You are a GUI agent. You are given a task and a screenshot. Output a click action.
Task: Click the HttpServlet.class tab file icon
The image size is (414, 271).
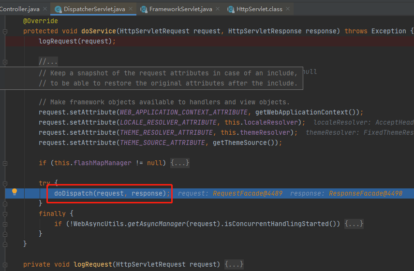click(x=231, y=10)
